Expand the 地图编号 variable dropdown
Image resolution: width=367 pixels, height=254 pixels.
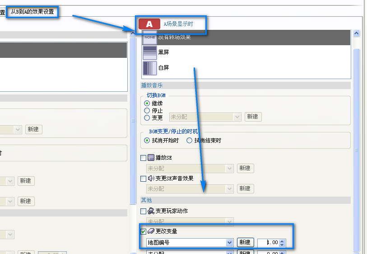pyautogui.click(x=230, y=243)
